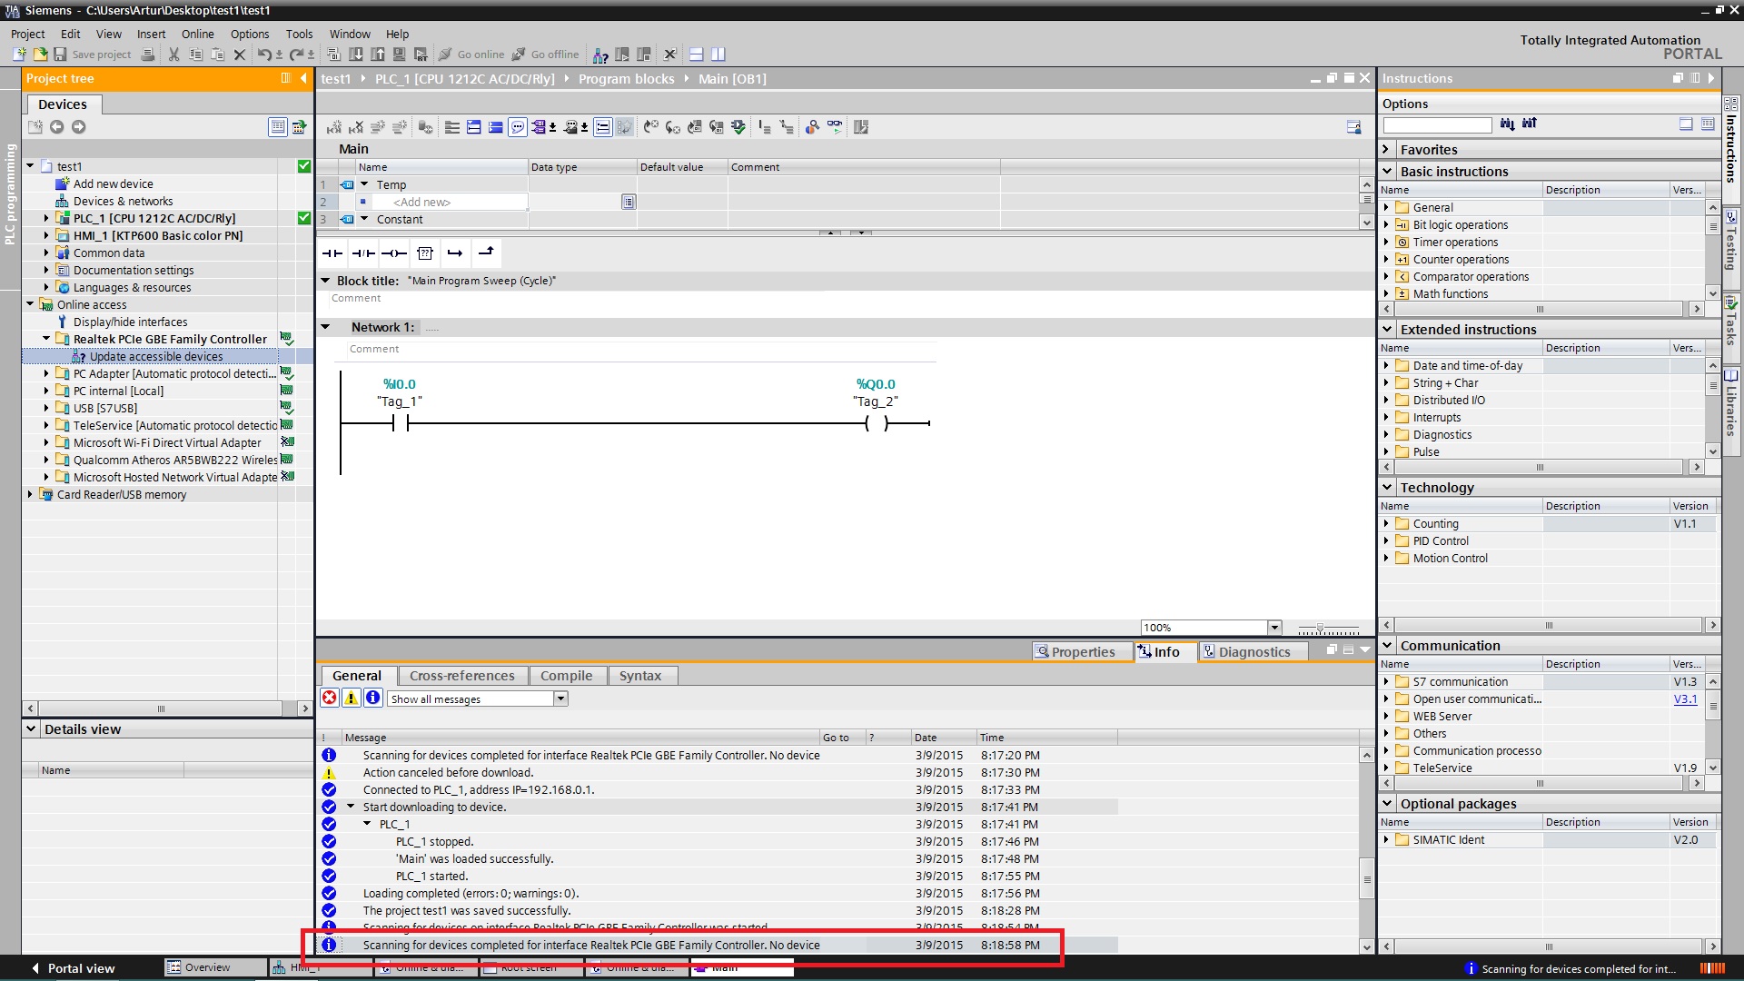Insert an empty box instruction

[x=425, y=253]
